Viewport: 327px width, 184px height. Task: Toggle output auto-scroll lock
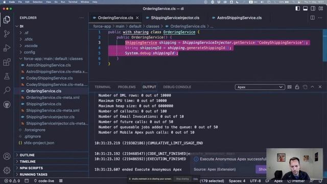pyautogui.click(x=297, y=87)
